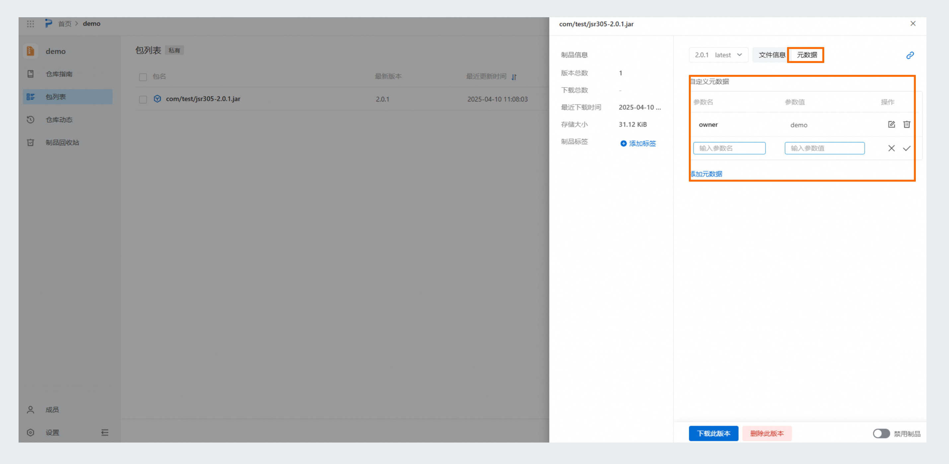Focus the 输入参数名 input field

pyautogui.click(x=729, y=148)
